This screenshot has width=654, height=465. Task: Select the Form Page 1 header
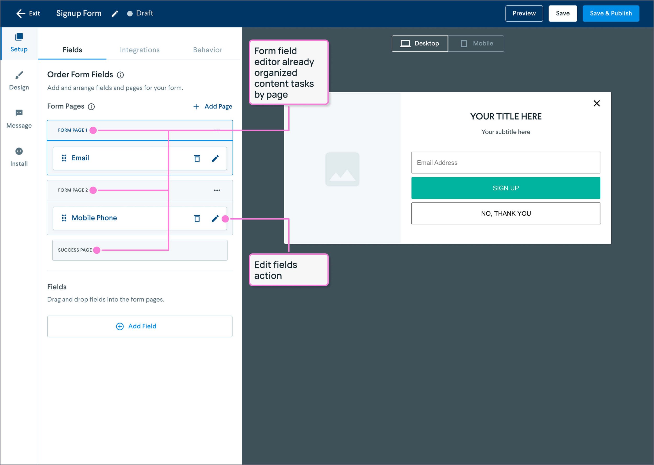pos(72,130)
